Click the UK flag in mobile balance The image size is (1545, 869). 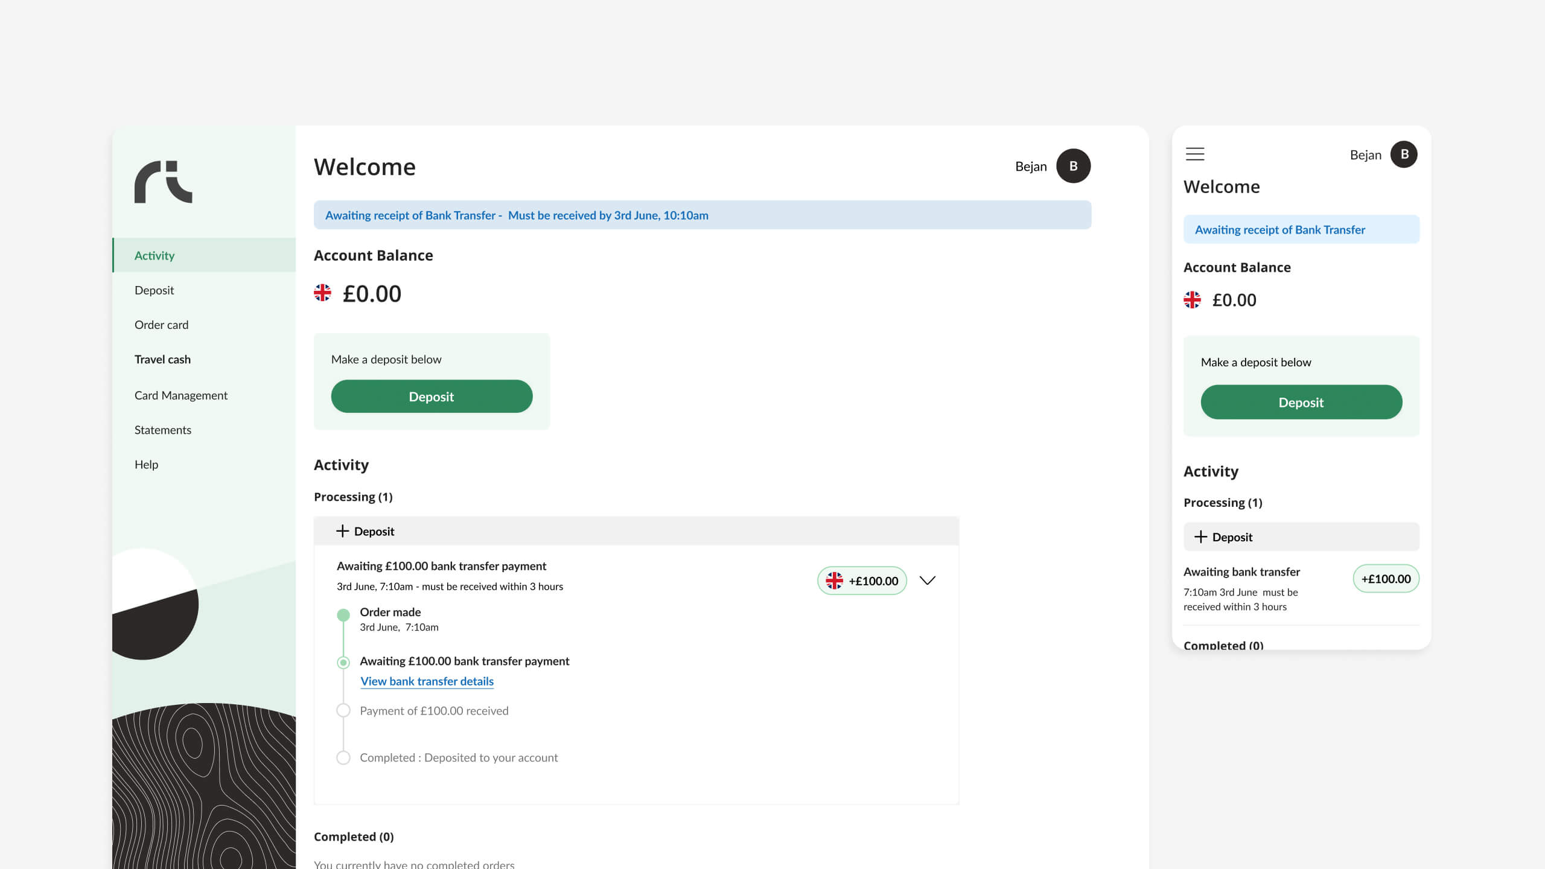(x=1192, y=300)
